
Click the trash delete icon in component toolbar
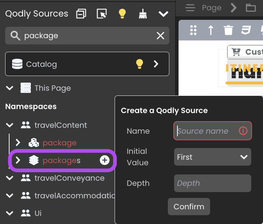point(228,30)
